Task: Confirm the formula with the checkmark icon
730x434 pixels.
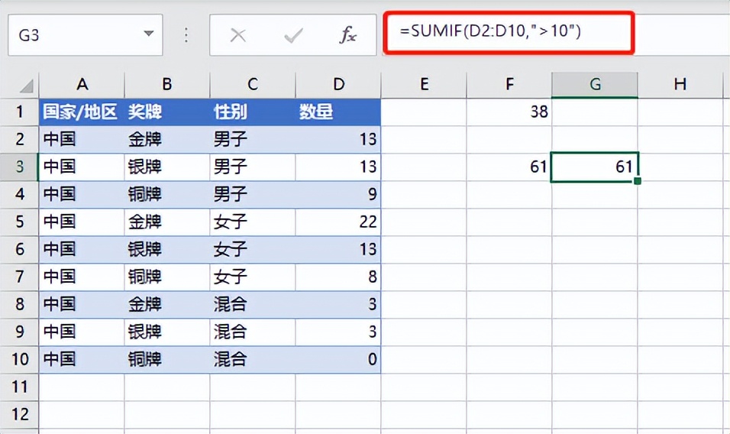Action: click(293, 35)
